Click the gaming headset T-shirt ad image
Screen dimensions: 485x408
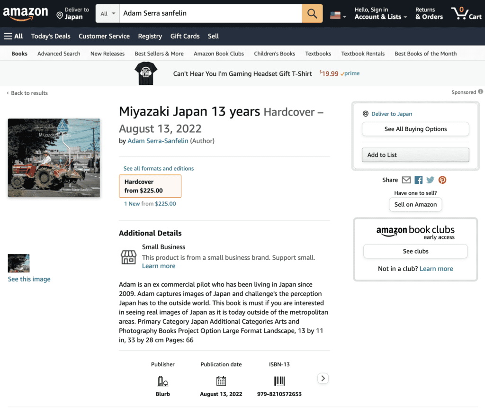146,73
